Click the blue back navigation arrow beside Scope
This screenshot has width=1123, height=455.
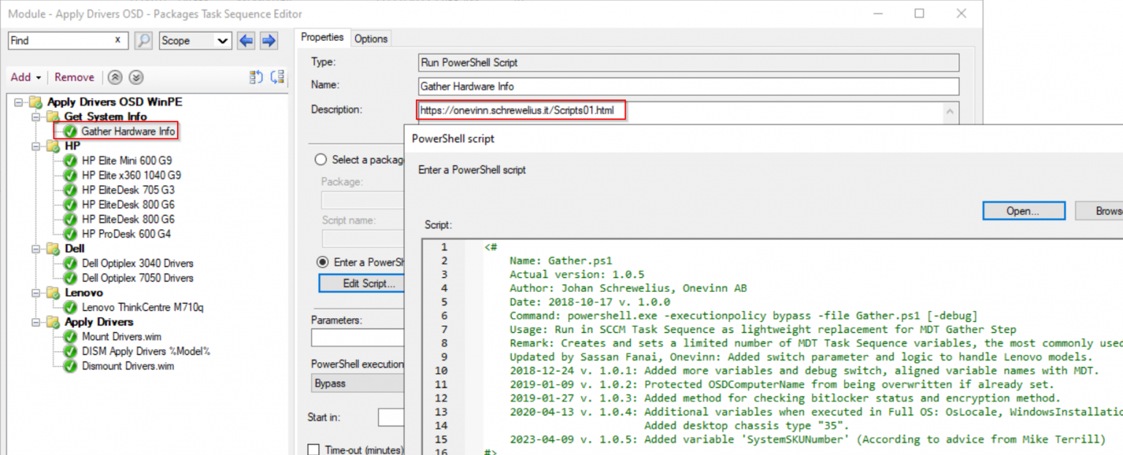click(x=246, y=41)
